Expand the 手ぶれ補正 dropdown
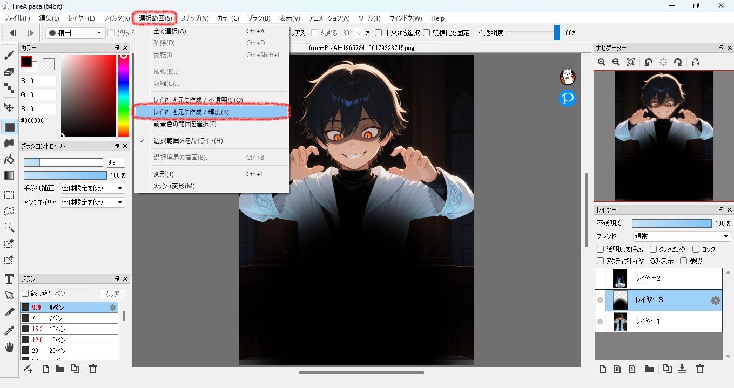 [92, 188]
